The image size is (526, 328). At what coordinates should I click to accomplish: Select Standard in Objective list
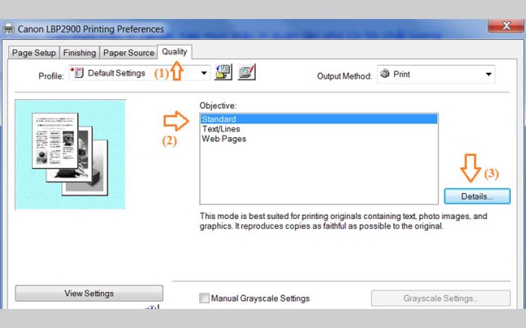coord(319,119)
